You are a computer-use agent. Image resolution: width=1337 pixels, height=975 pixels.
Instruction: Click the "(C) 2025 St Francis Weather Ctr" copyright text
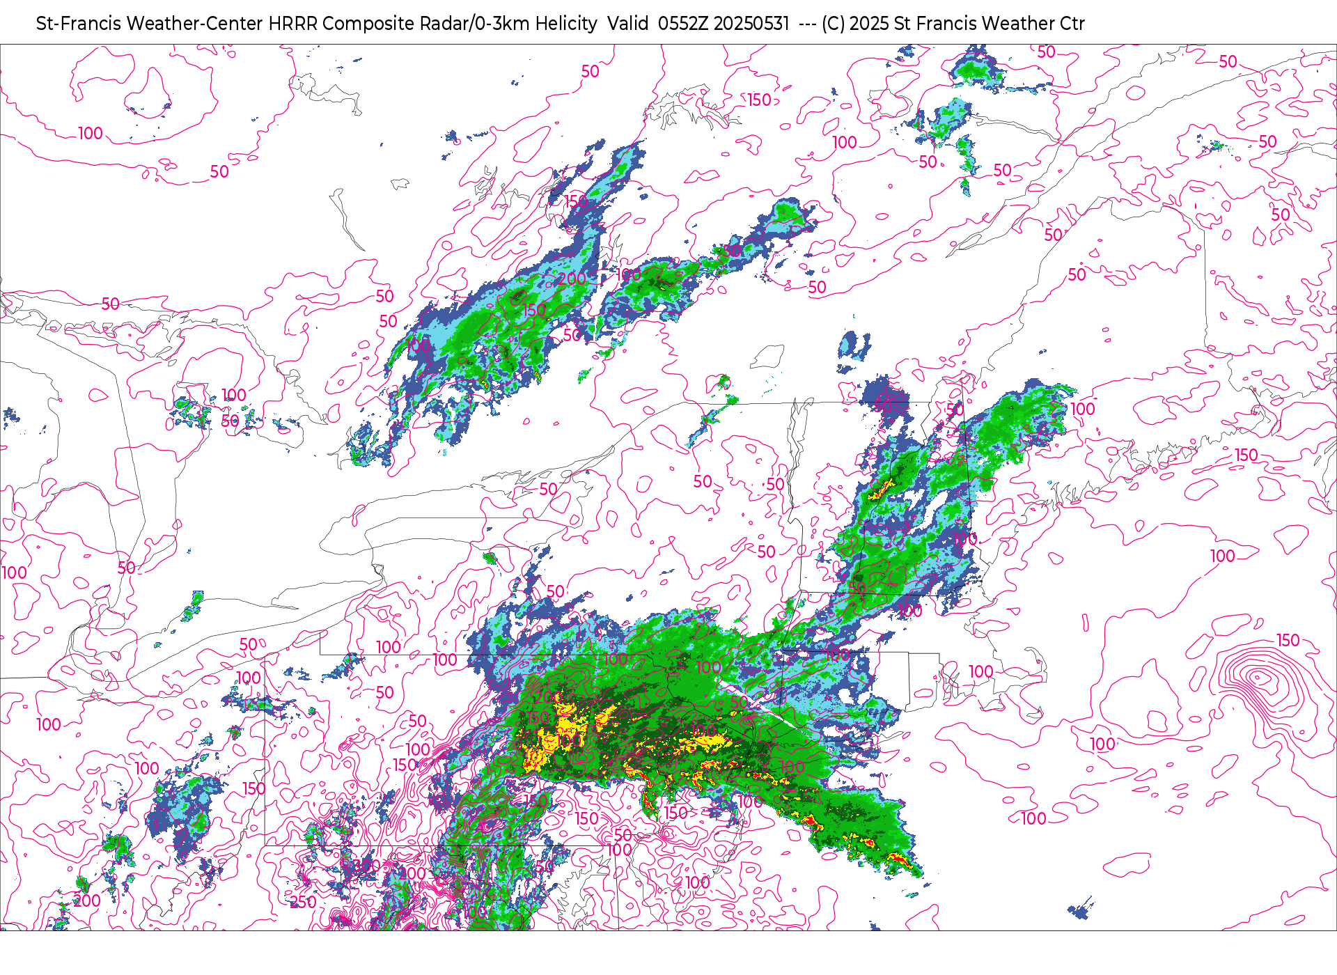point(953,24)
